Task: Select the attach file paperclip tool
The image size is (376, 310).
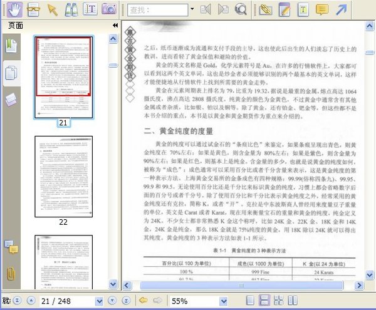Action: pos(266,9)
